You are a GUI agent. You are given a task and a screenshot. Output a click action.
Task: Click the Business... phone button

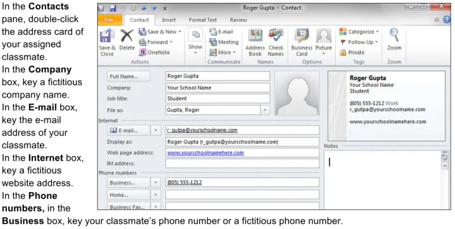click(x=129, y=183)
